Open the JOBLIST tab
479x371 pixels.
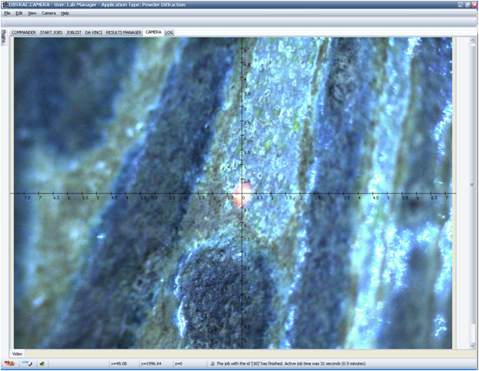coord(74,32)
